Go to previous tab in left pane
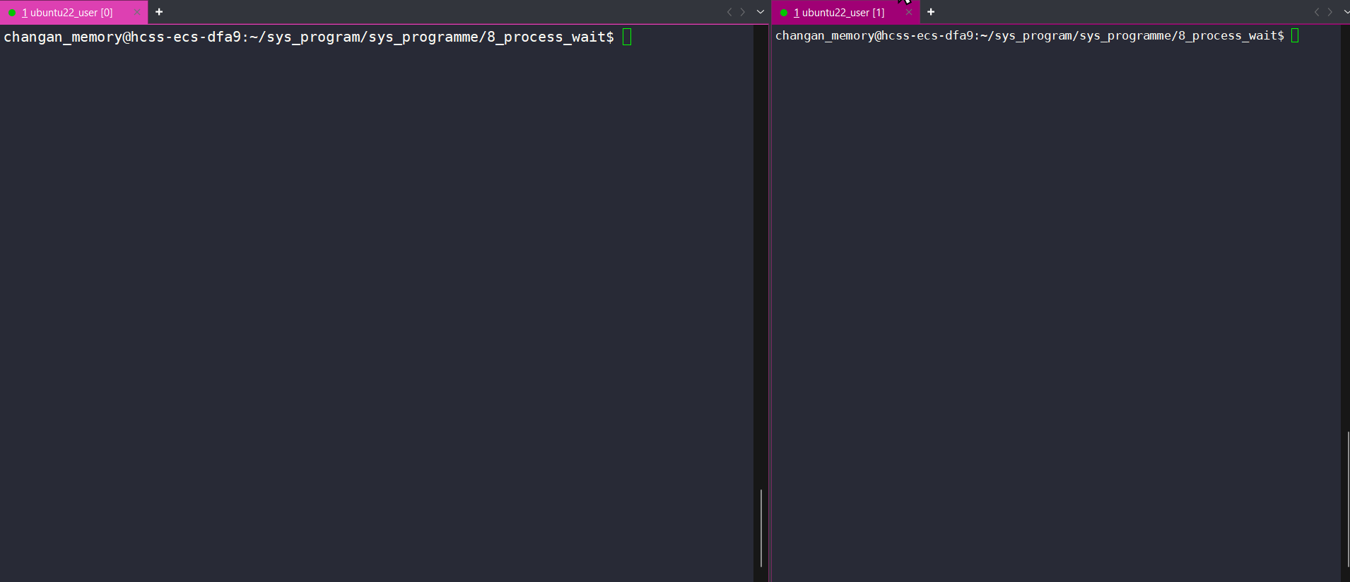Screen dimensions: 1350x582 (729, 12)
